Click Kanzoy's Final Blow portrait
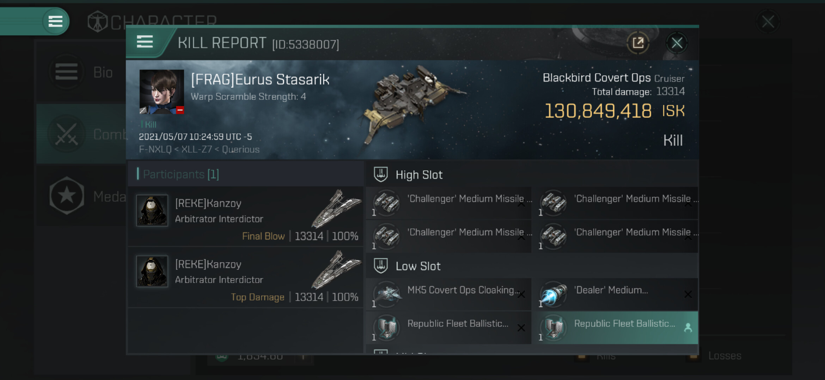Viewport: 825px width, 380px height. (152, 210)
